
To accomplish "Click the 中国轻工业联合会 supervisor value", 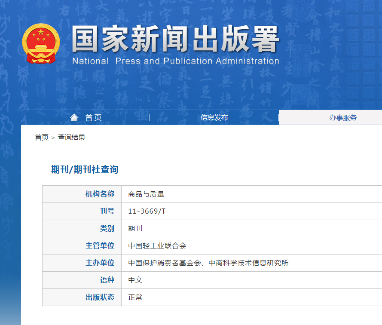I will click(157, 246).
